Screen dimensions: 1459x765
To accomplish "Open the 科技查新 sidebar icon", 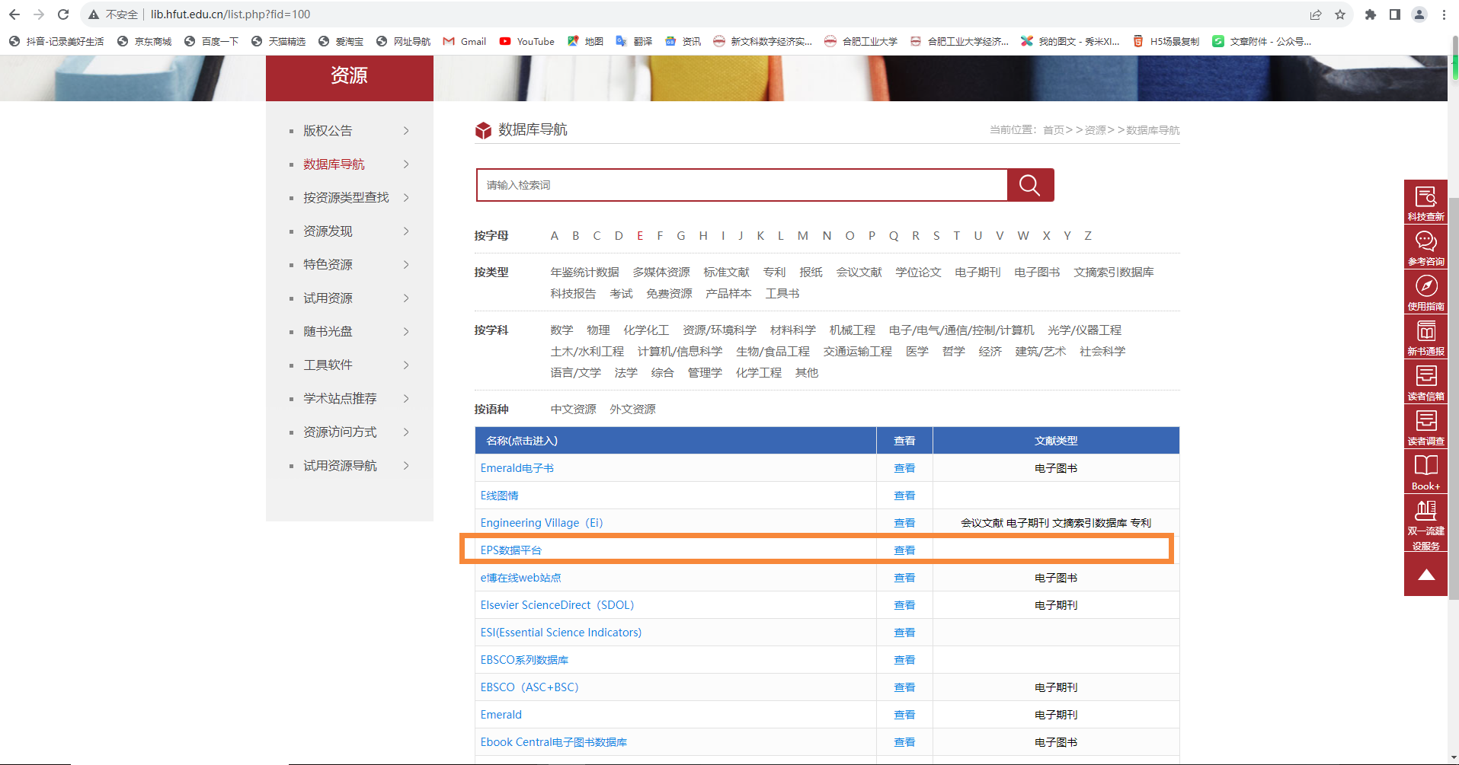I will (1425, 202).
